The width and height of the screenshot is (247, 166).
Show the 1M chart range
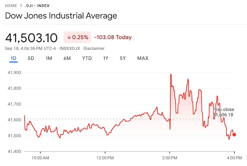49,58
